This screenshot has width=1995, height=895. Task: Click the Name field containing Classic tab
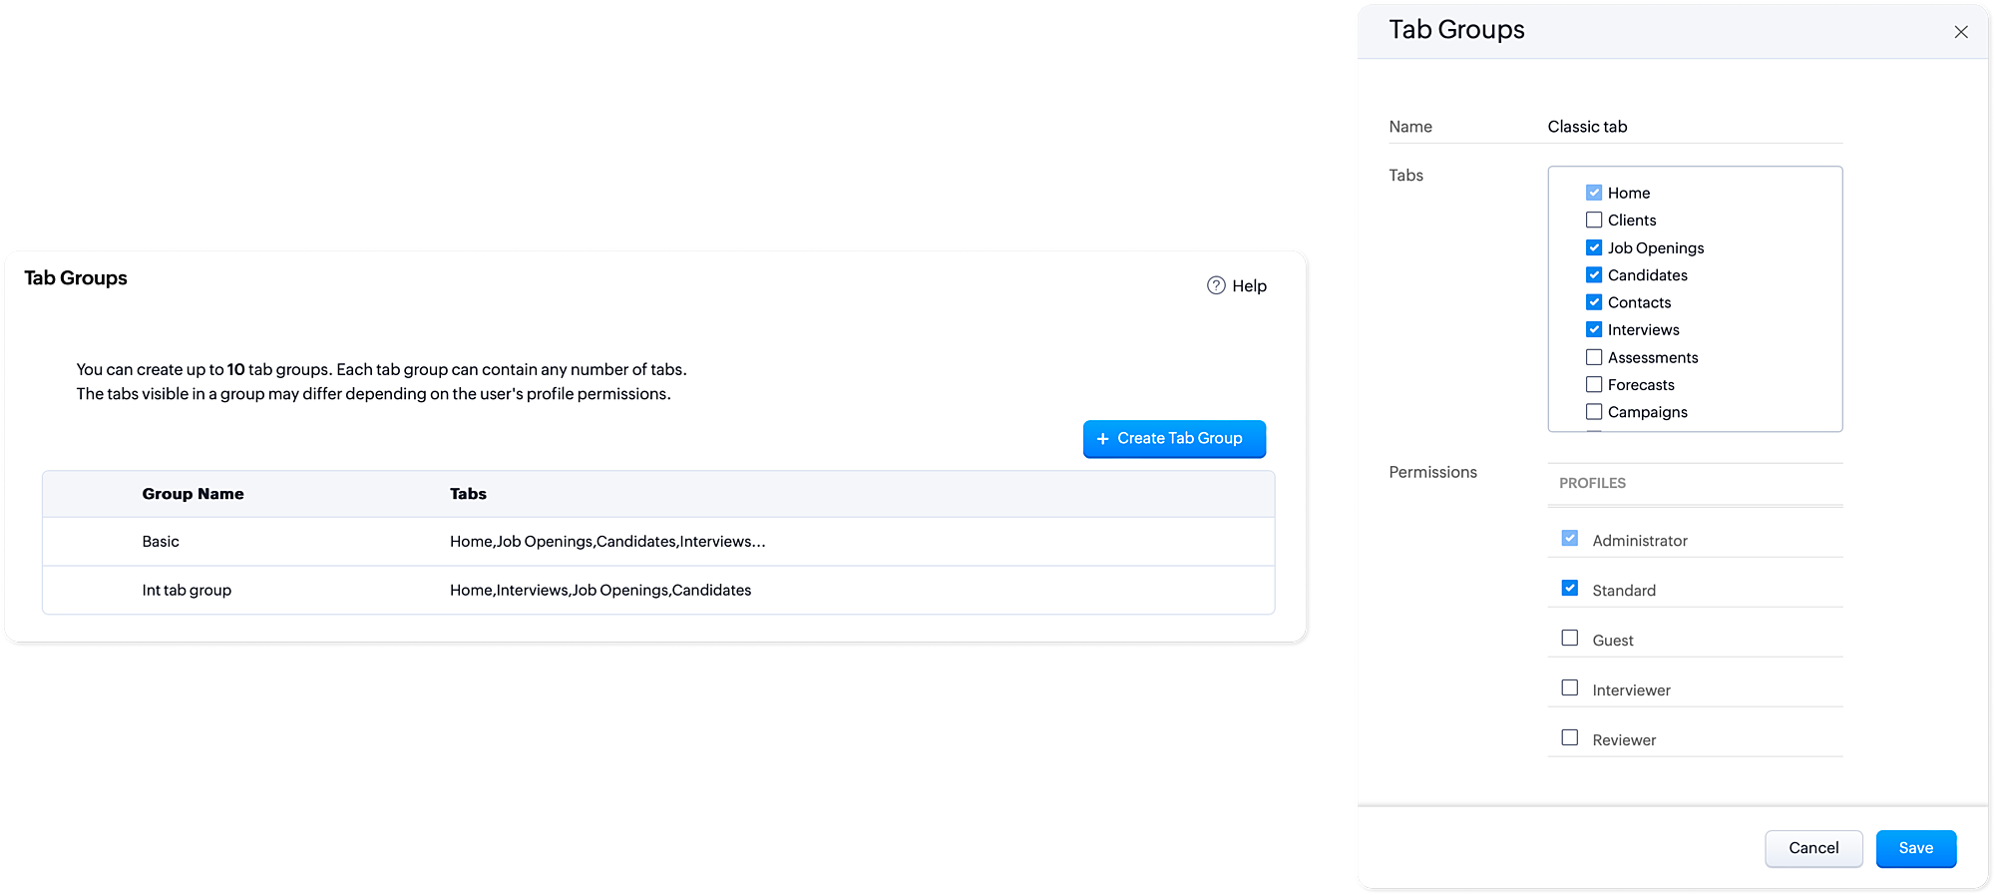click(x=1694, y=127)
